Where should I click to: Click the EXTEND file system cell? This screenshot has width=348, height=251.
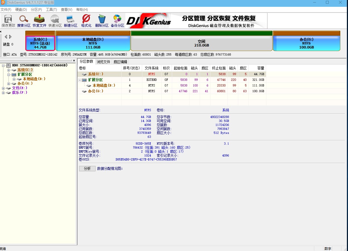(x=152, y=80)
